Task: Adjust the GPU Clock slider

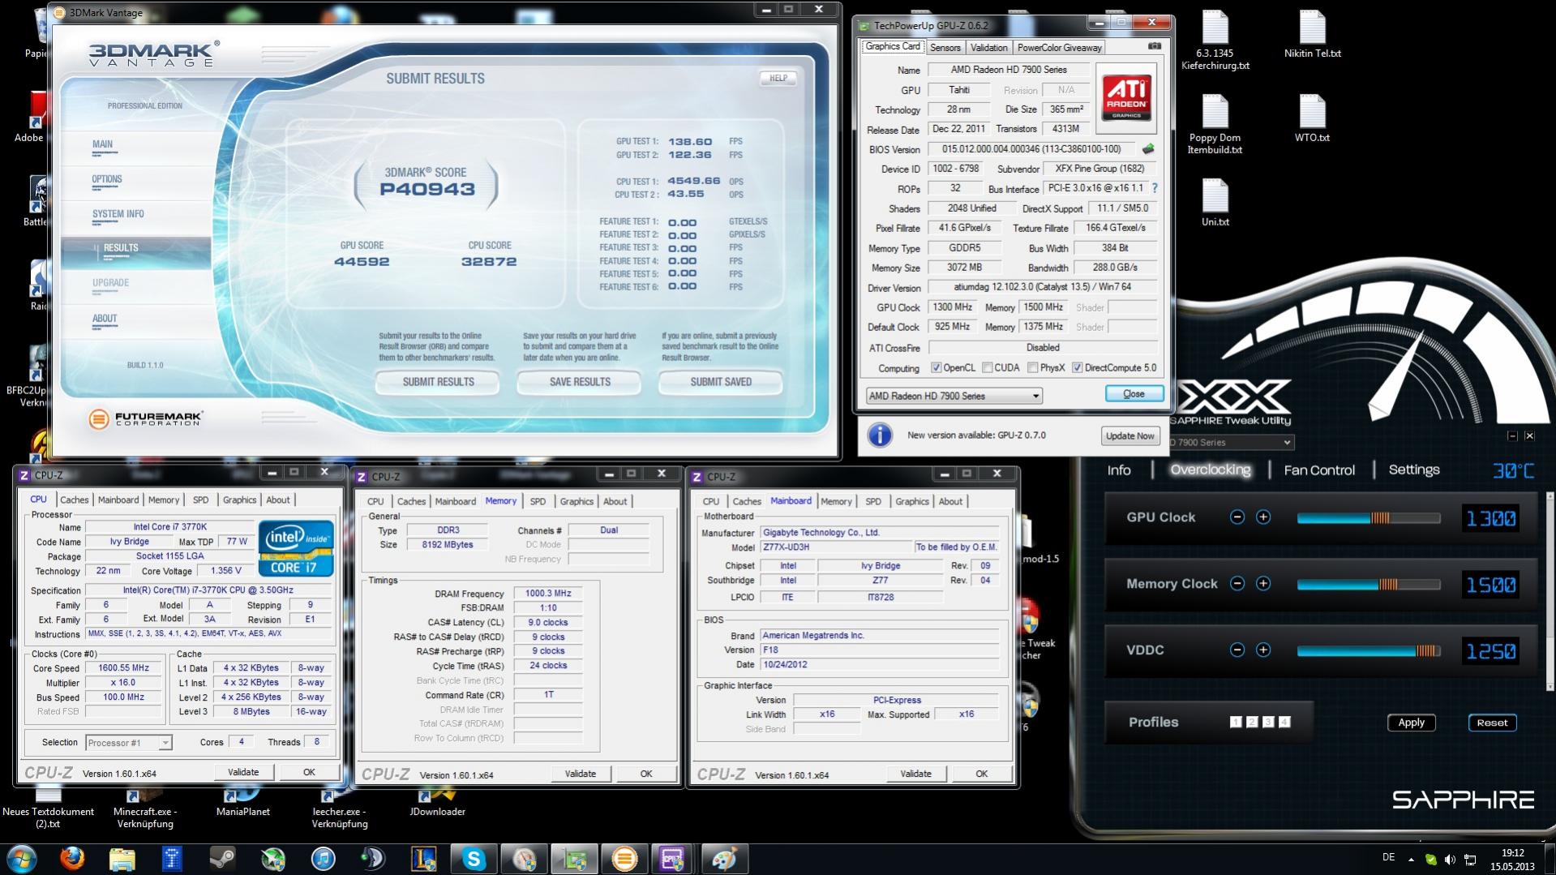Action: point(1369,517)
